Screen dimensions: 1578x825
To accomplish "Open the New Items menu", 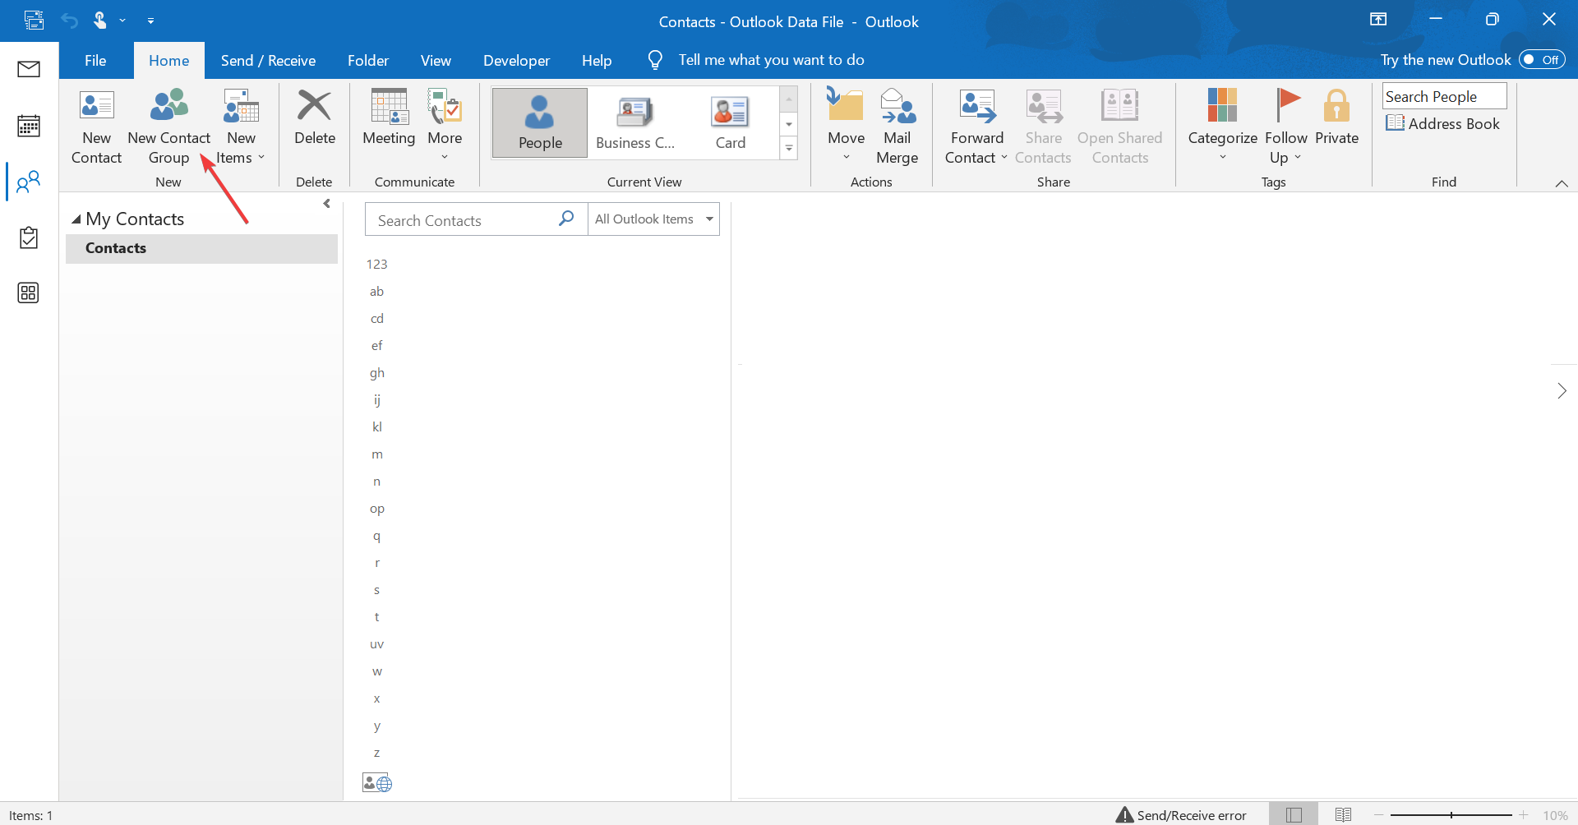I will click(241, 127).
